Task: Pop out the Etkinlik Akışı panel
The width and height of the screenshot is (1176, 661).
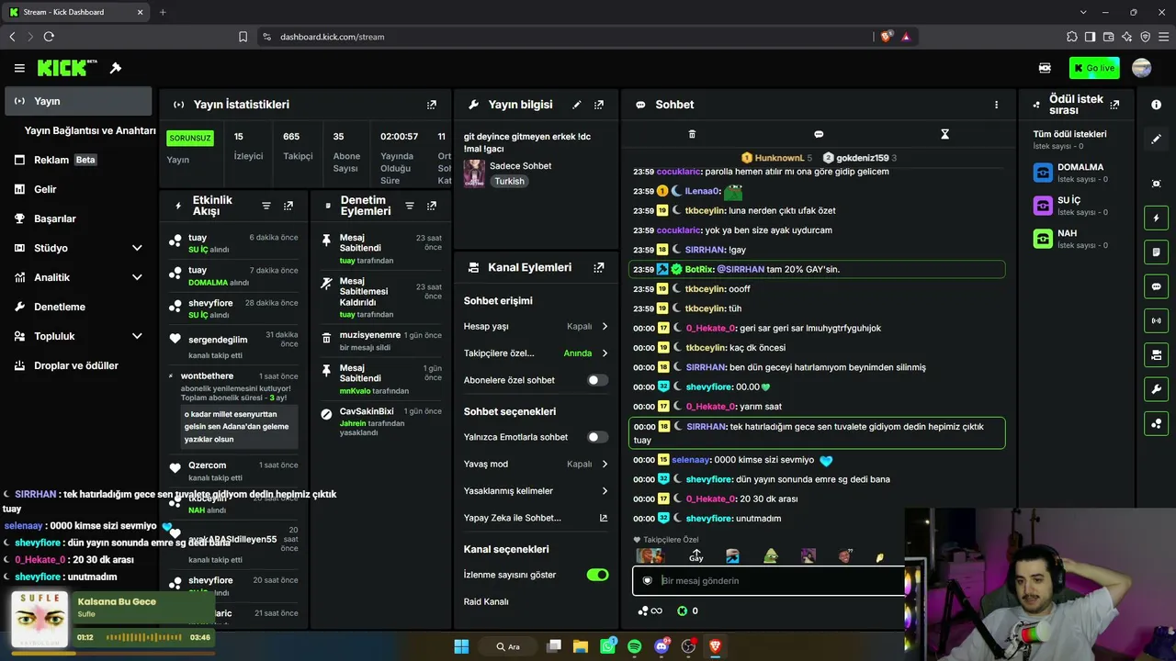Action: pos(288,206)
